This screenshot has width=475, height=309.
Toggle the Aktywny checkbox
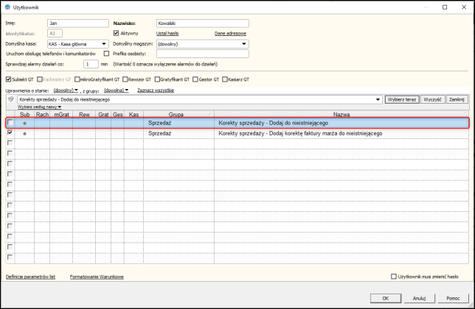(116, 33)
